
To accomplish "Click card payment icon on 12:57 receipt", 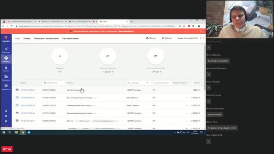I will click(17, 90).
